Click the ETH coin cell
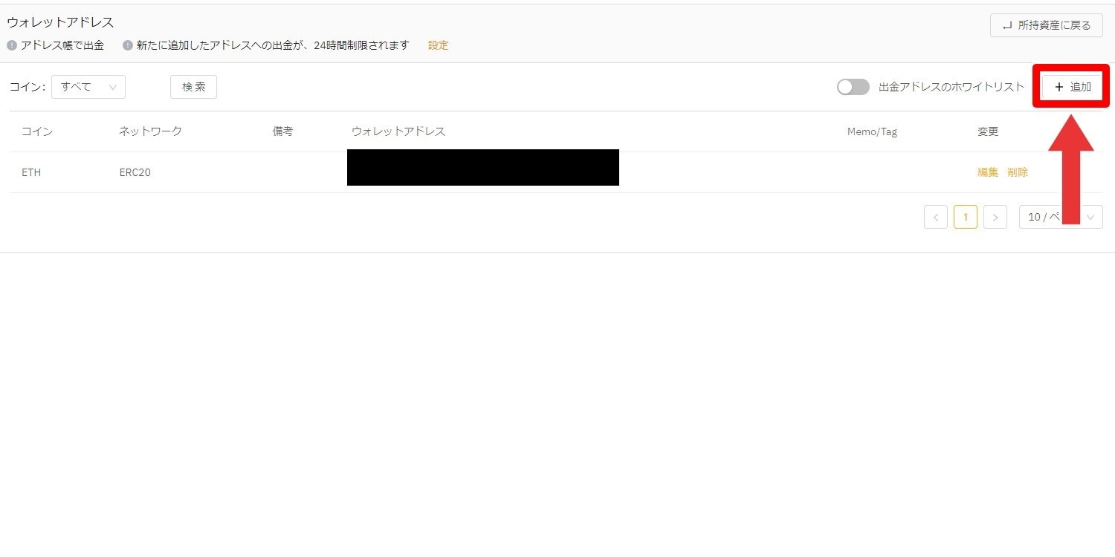This screenshot has height=557, width=1115. (31, 172)
